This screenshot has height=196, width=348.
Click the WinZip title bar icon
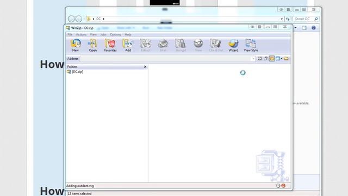click(68, 28)
